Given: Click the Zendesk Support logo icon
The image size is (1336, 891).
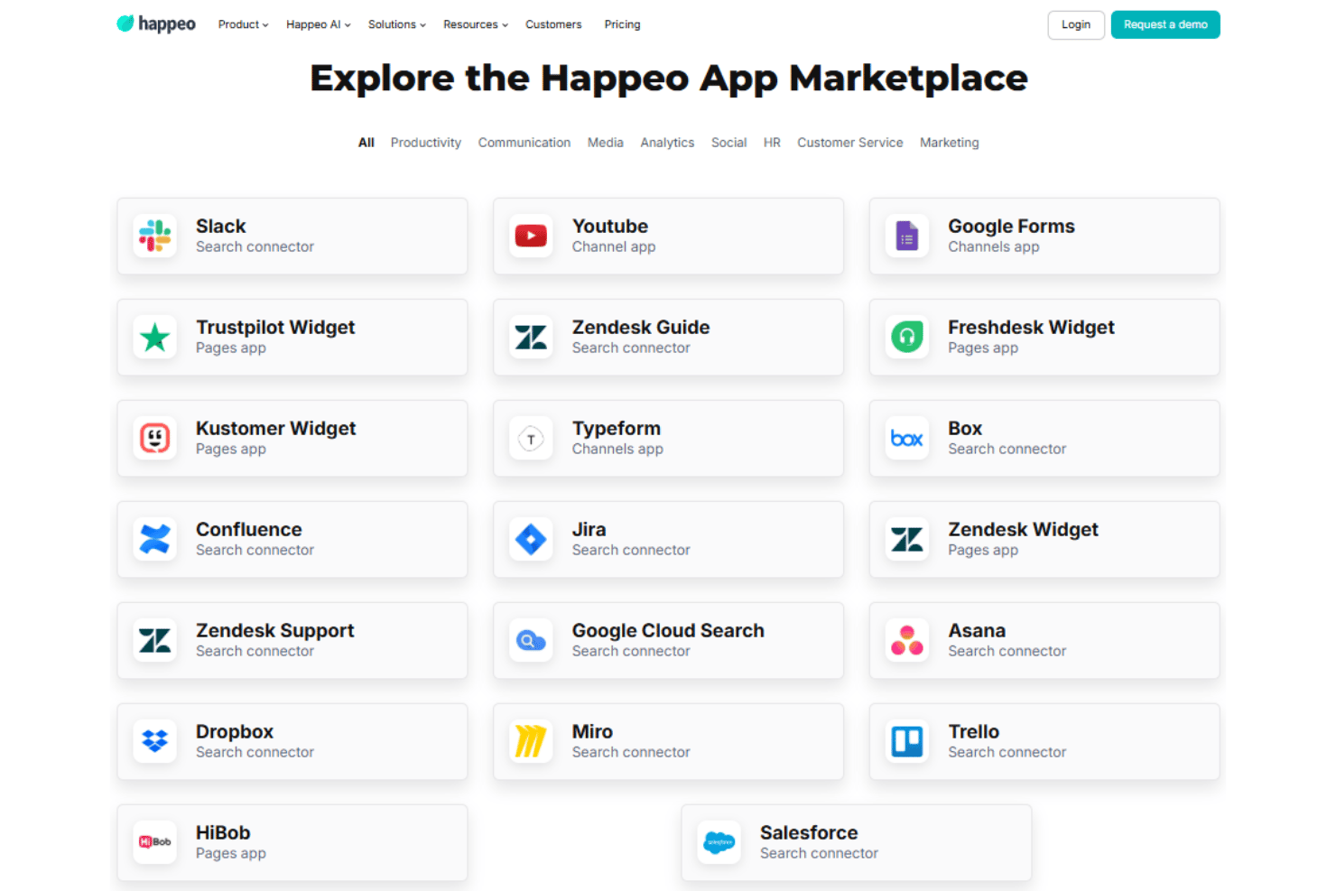Looking at the screenshot, I should point(155,640).
